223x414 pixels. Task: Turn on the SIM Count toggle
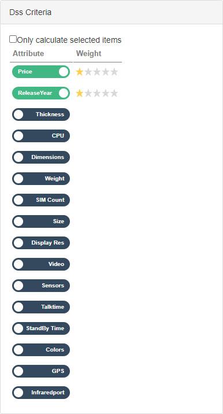(x=41, y=200)
